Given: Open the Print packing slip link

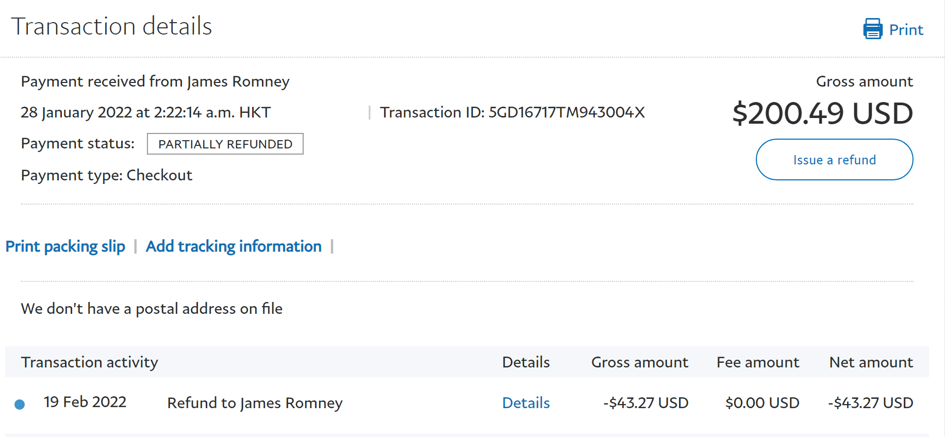Looking at the screenshot, I should point(65,246).
